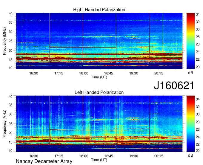
Task: Click the dB unit under upper color bar
Action: coord(190,73)
